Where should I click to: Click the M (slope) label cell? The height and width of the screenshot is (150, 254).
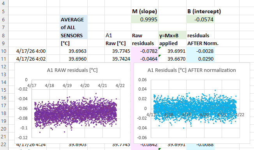click(145, 11)
